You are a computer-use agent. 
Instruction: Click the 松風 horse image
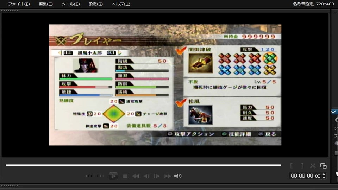click(x=200, y=115)
